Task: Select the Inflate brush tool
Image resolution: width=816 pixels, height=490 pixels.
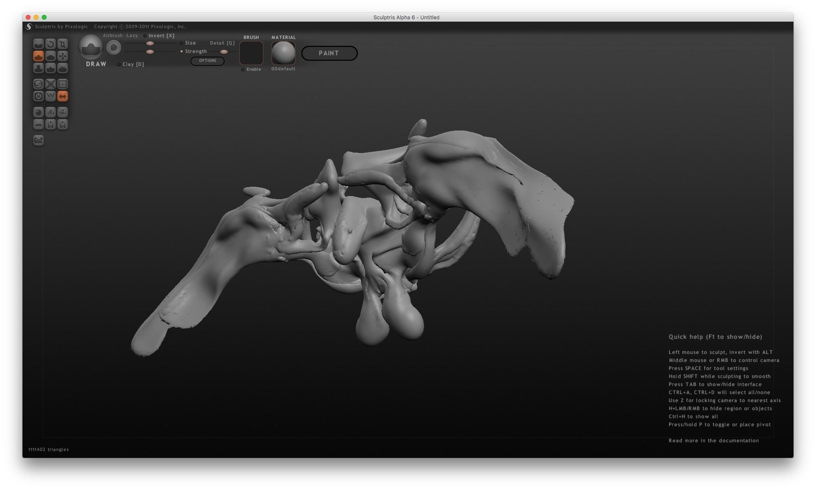Action: click(x=38, y=68)
